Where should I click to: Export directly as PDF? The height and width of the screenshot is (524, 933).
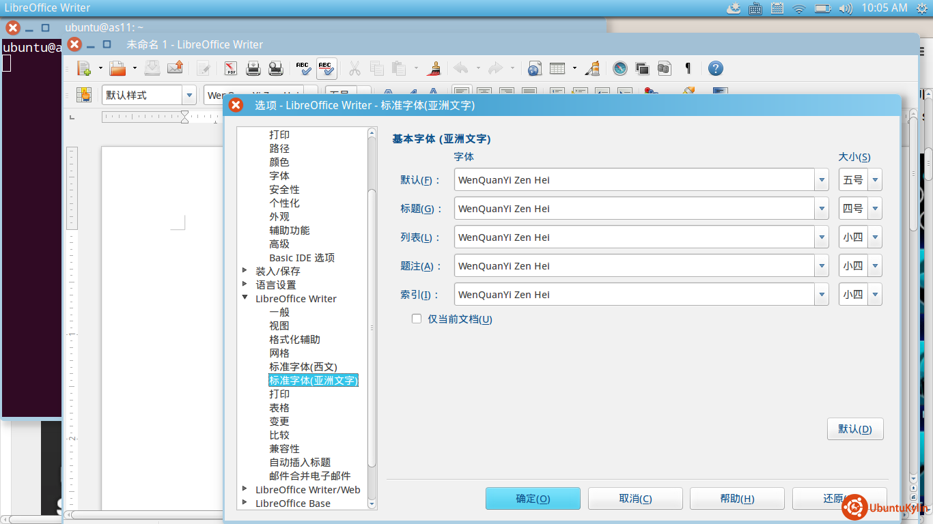(230, 68)
